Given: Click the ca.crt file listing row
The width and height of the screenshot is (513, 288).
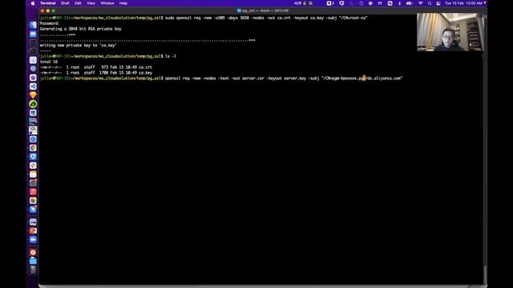Looking at the screenshot, I should coord(96,67).
